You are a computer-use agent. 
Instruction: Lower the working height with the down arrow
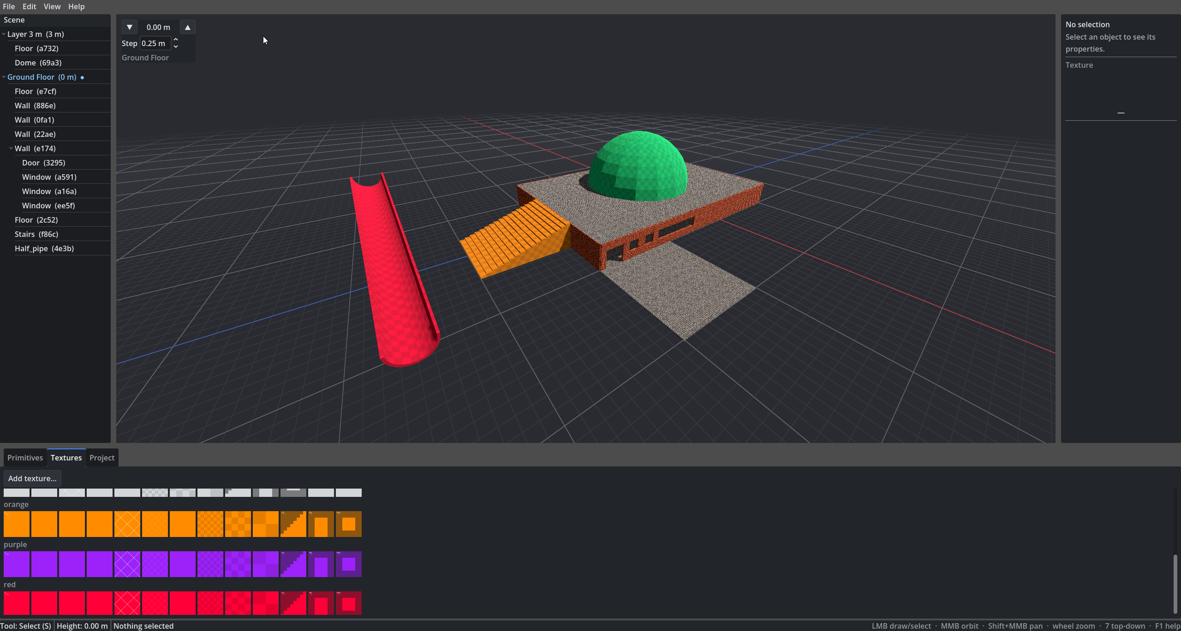pyautogui.click(x=130, y=27)
